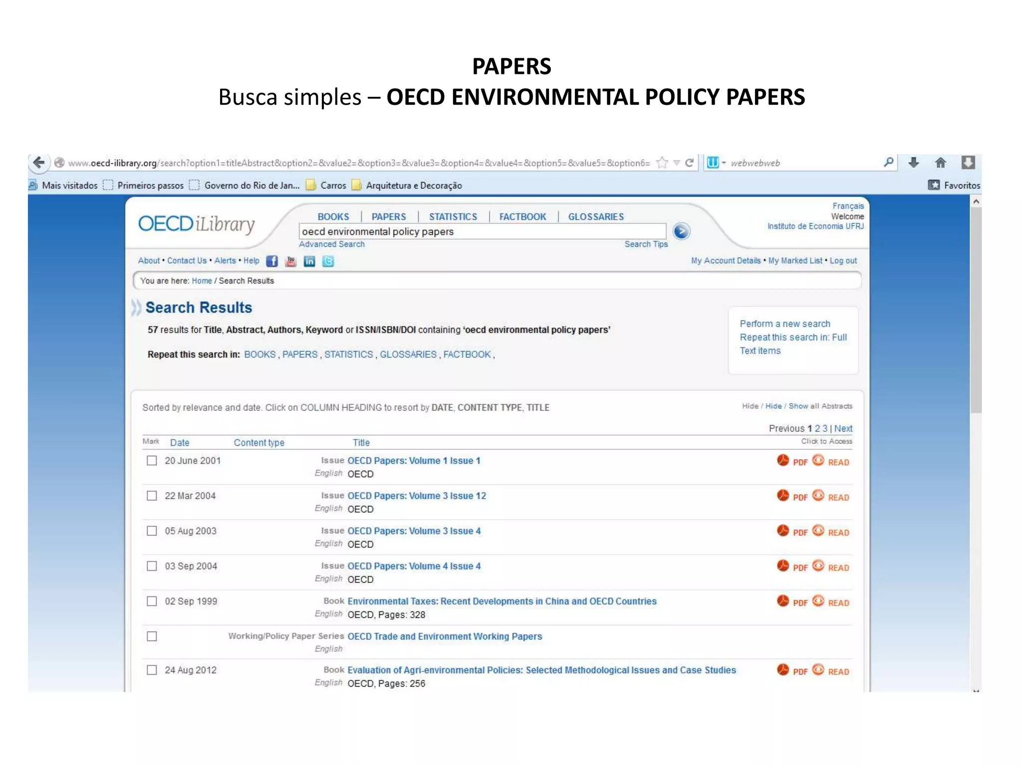The width and height of the screenshot is (1022, 766).
Task: Click the OECD iLibrary logo
Action: pyautogui.click(x=196, y=224)
